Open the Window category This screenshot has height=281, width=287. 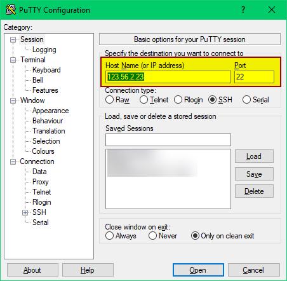[32, 100]
